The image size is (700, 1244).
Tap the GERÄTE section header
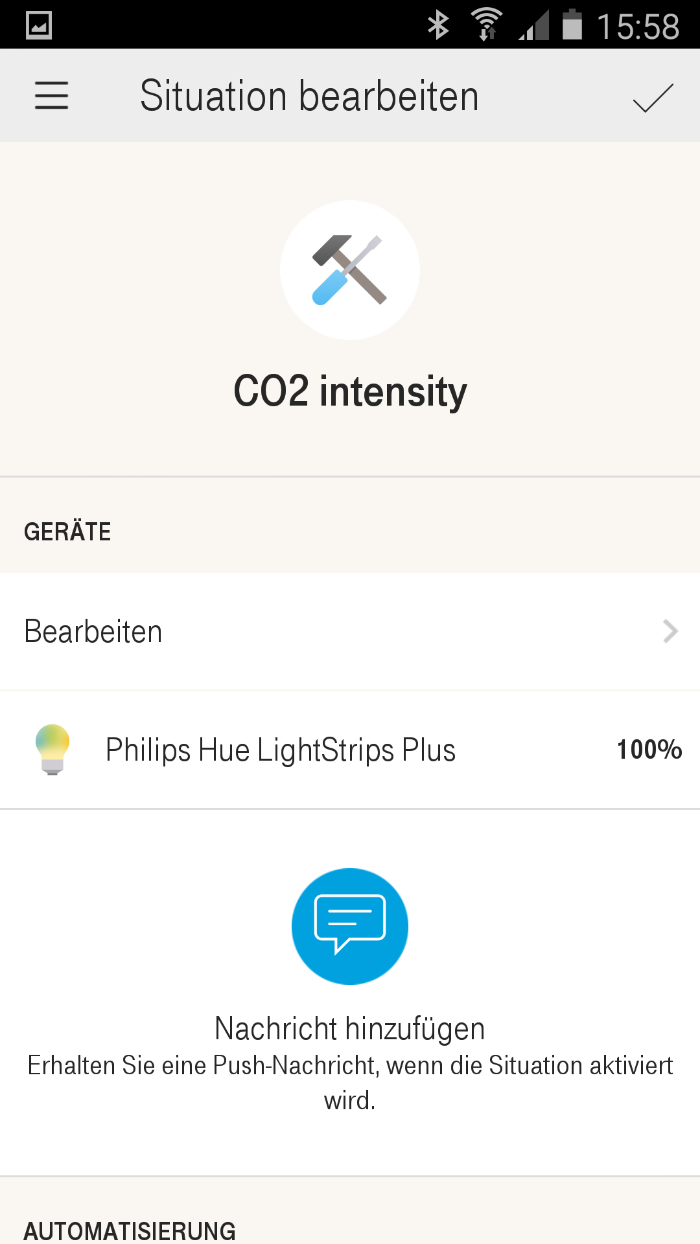pos(67,532)
